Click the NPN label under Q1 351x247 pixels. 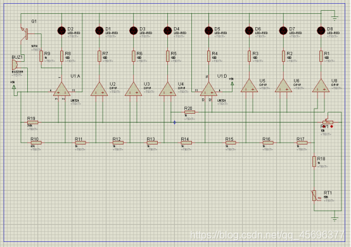34,46
